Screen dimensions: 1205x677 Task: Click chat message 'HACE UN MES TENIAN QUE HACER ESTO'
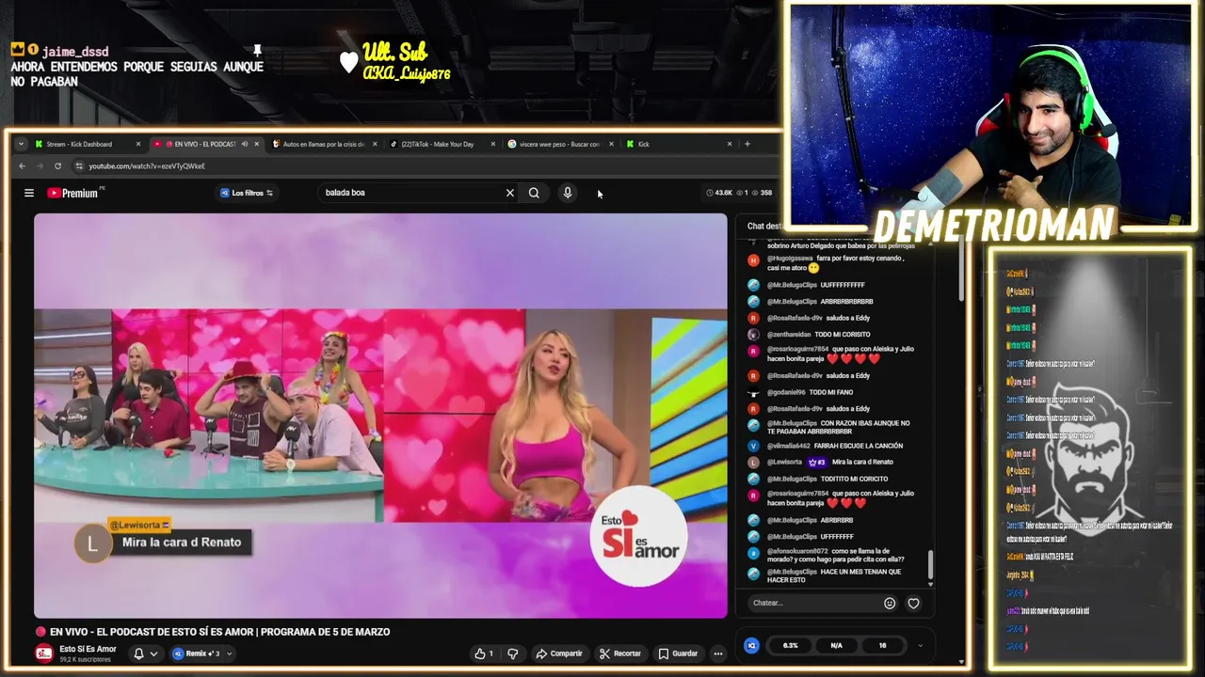click(834, 575)
